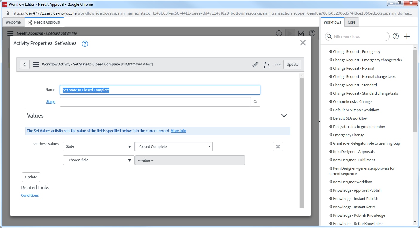
Task: Open Default SLA workflow item
Action: coord(350,118)
